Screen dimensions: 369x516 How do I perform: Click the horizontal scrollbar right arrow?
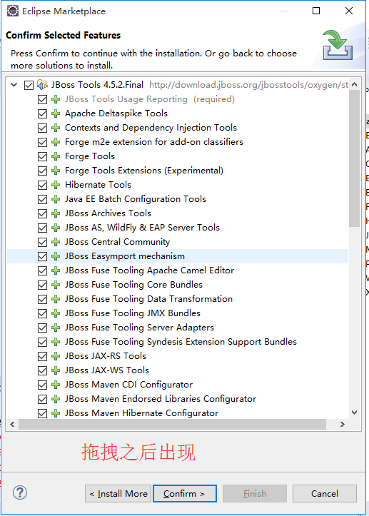point(343,424)
